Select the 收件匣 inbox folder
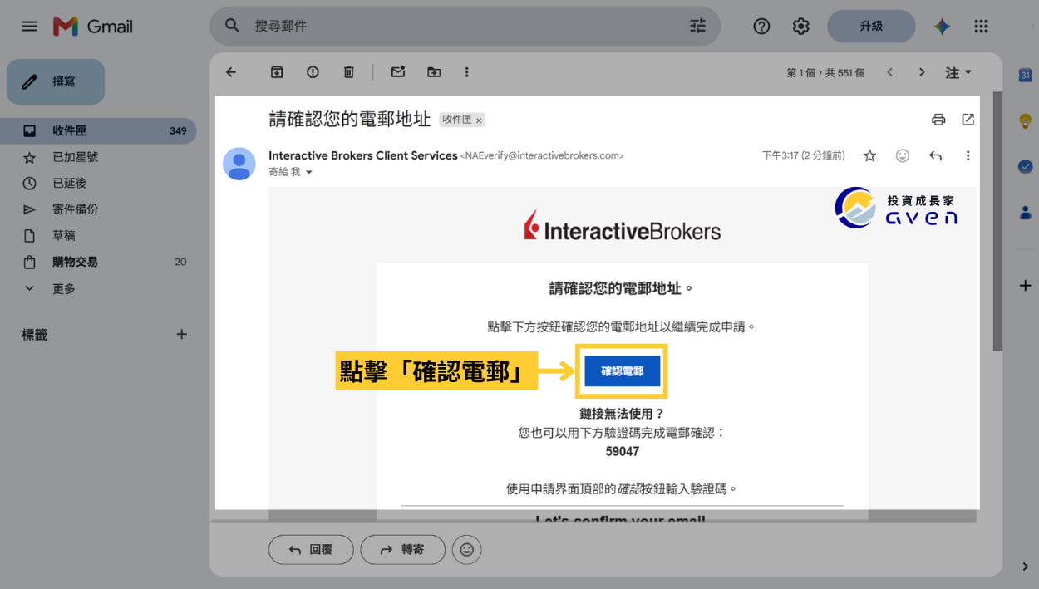This screenshot has height=589, width=1039. [x=98, y=130]
